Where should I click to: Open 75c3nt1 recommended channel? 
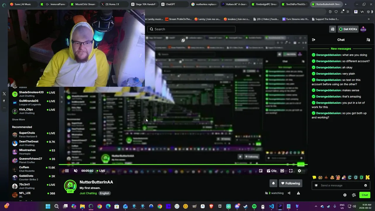33,186
